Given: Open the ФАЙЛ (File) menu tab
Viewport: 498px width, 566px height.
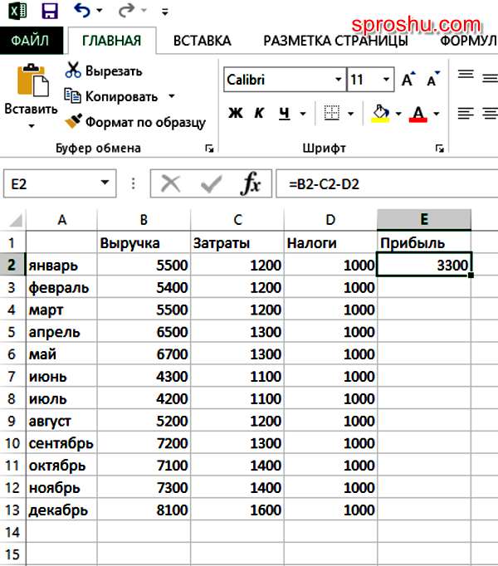Looking at the screenshot, I should click(x=30, y=40).
